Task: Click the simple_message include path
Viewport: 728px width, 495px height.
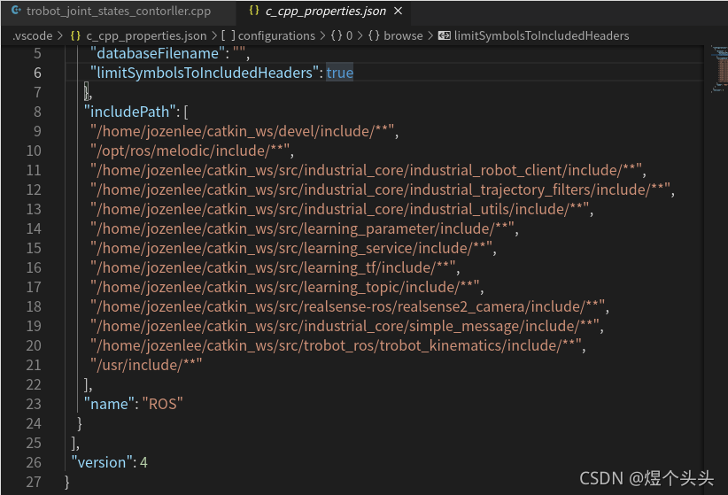Action: tap(345, 327)
